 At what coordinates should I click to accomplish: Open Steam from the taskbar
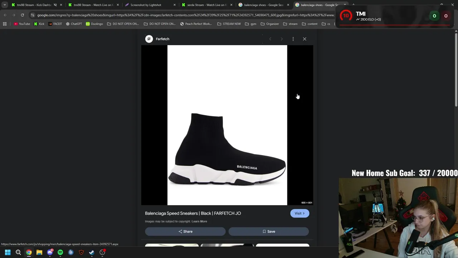point(92,252)
